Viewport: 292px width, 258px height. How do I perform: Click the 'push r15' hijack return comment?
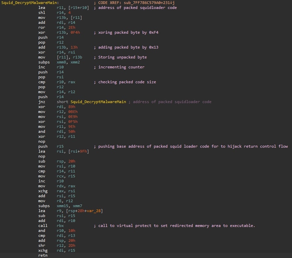click(193, 146)
